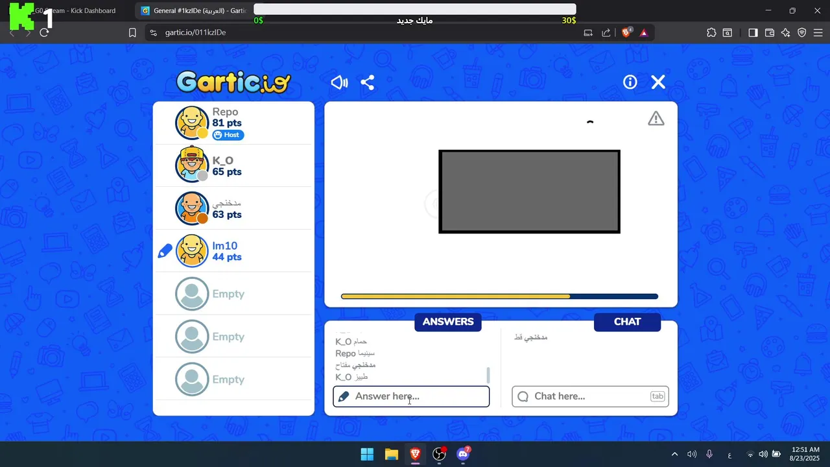Focus the 'Answer here...' input field
The width and height of the screenshot is (830, 467).
(x=411, y=396)
